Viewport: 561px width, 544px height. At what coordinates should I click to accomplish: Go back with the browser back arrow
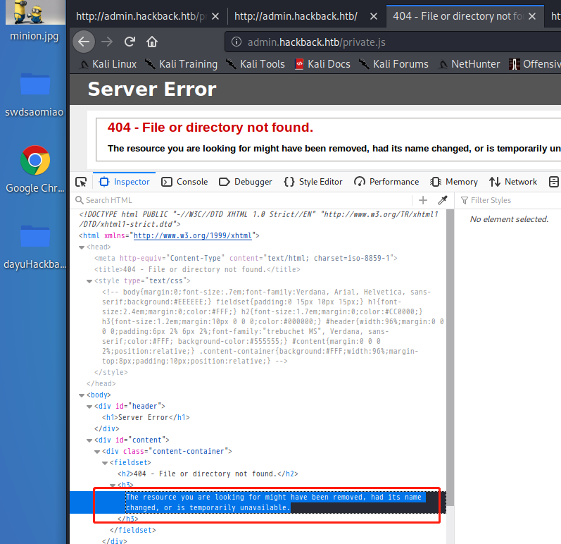coord(84,42)
